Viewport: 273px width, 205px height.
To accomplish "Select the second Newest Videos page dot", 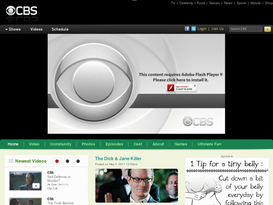I will pos(68,161).
